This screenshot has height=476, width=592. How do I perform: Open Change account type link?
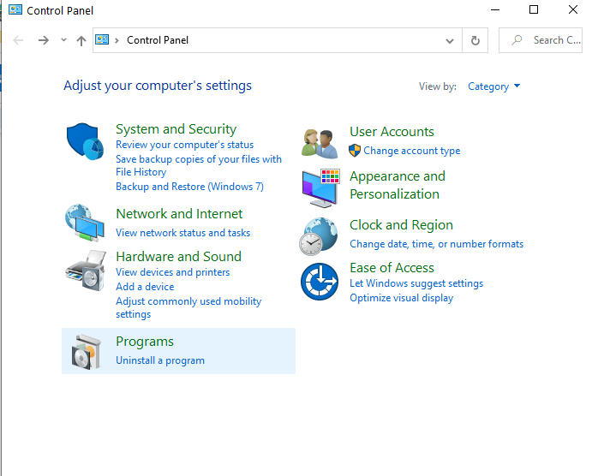[x=411, y=151]
